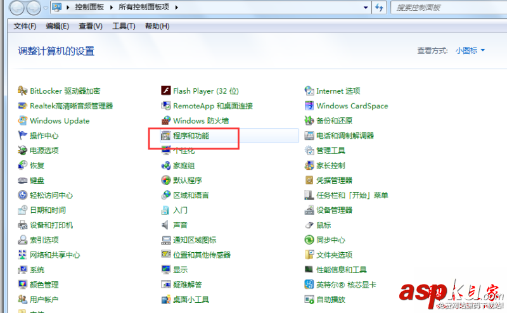Viewport: 507px width, 313px height.
Task: Click the BitLocker drive encryption icon
Action: tap(22, 91)
